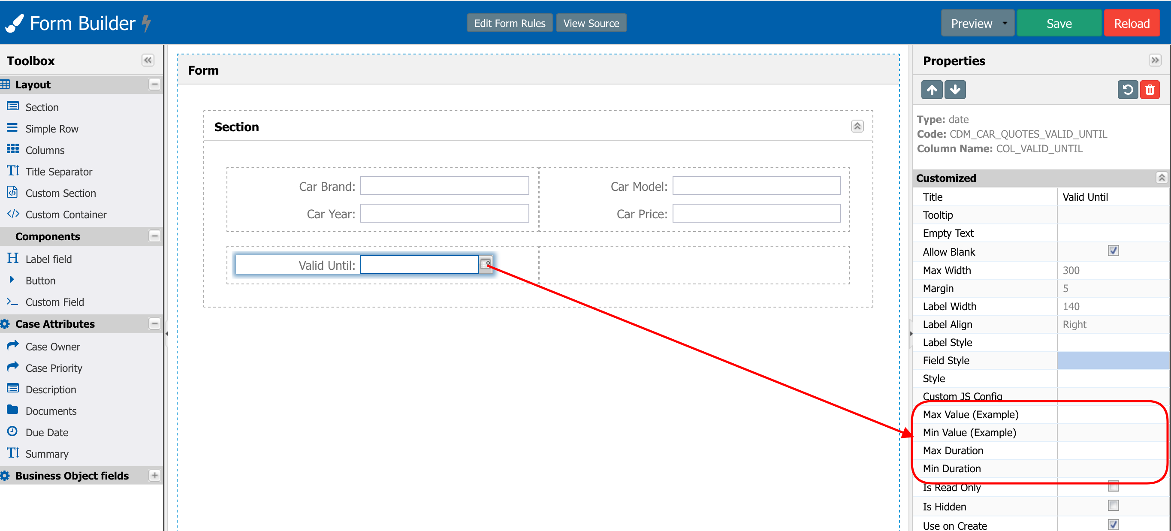Edit the Max Width value 300
Image resolution: width=1171 pixels, height=531 pixels.
tap(1113, 271)
